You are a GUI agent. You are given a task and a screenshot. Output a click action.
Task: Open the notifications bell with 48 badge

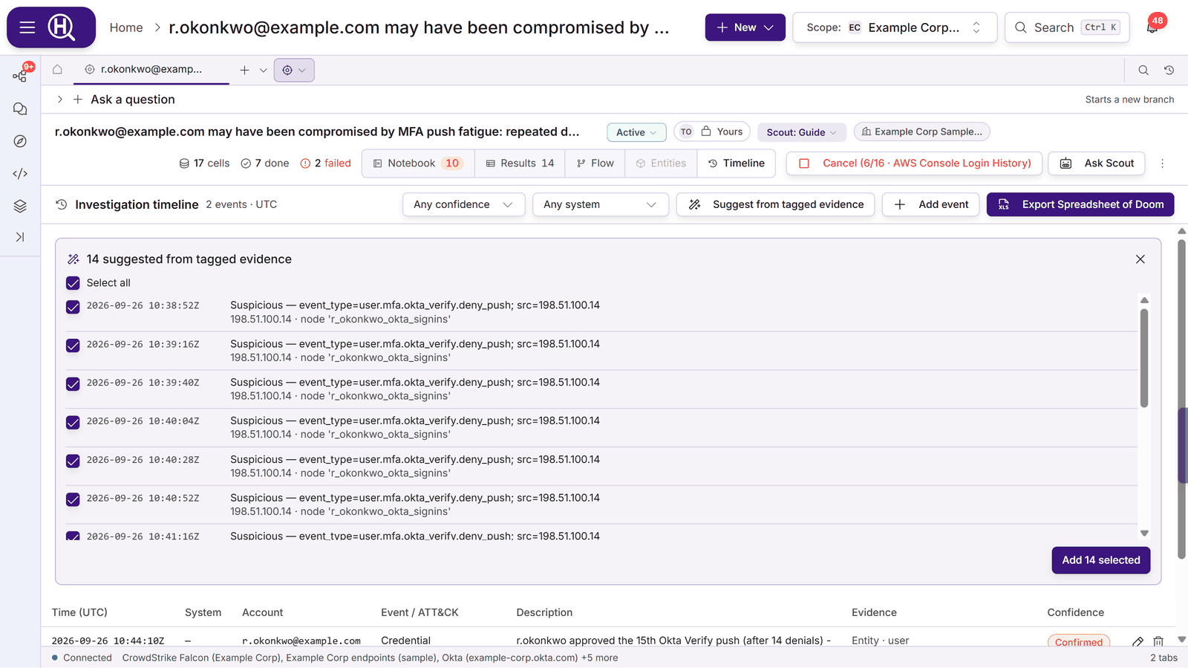(1152, 27)
